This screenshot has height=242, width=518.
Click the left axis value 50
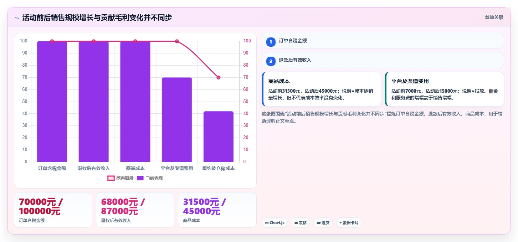[x=24, y=102]
